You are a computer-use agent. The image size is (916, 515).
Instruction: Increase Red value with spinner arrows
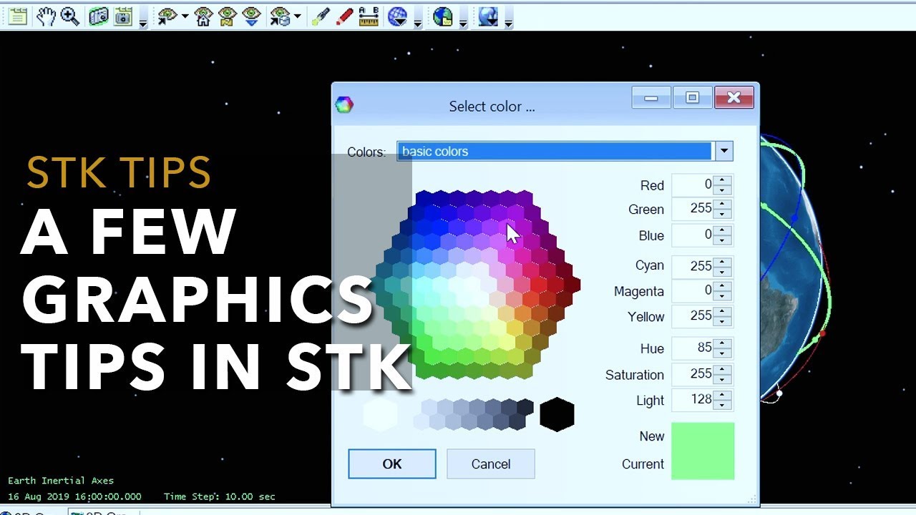(723, 180)
